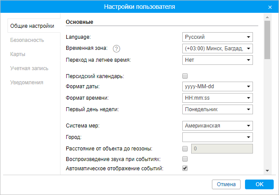Expand the empty City dropdown

(218, 137)
